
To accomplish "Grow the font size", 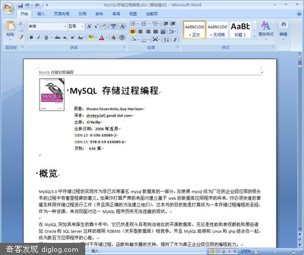I will point(89,26).
